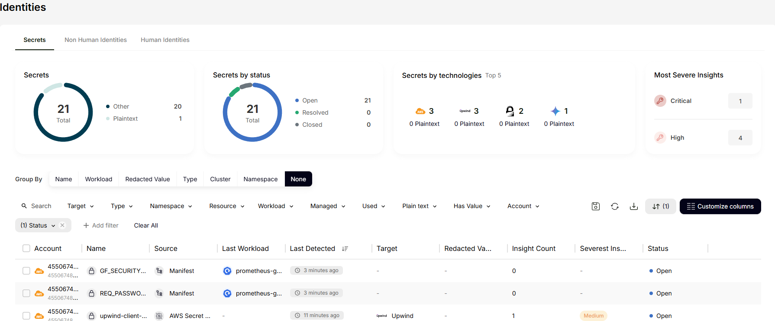The image size is (775, 321).
Task: Expand the Workload filter dropdown
Action: click(275, 206)
